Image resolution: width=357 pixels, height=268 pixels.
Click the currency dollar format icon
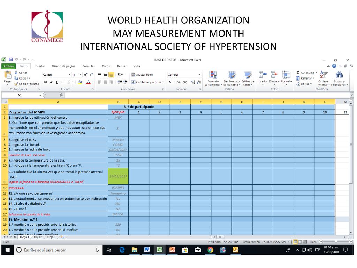[170, 82]
